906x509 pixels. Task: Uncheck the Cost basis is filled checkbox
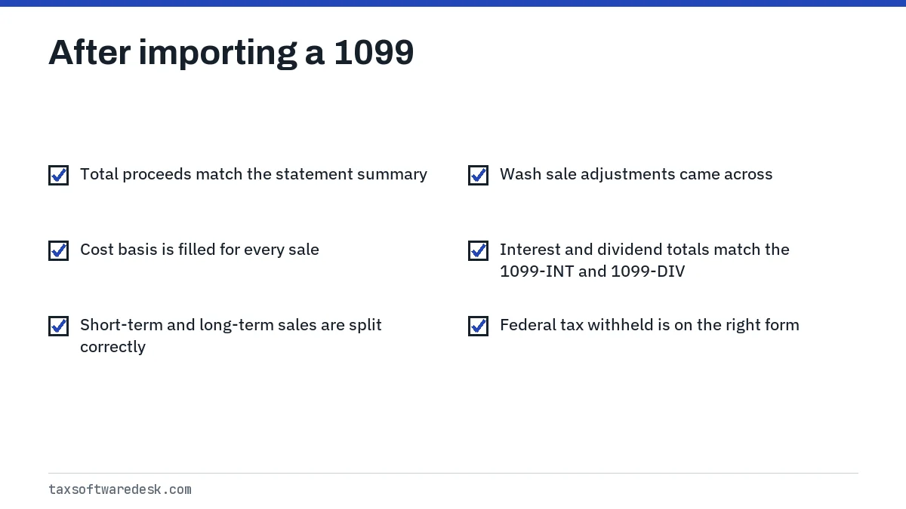tap(58, 250)
